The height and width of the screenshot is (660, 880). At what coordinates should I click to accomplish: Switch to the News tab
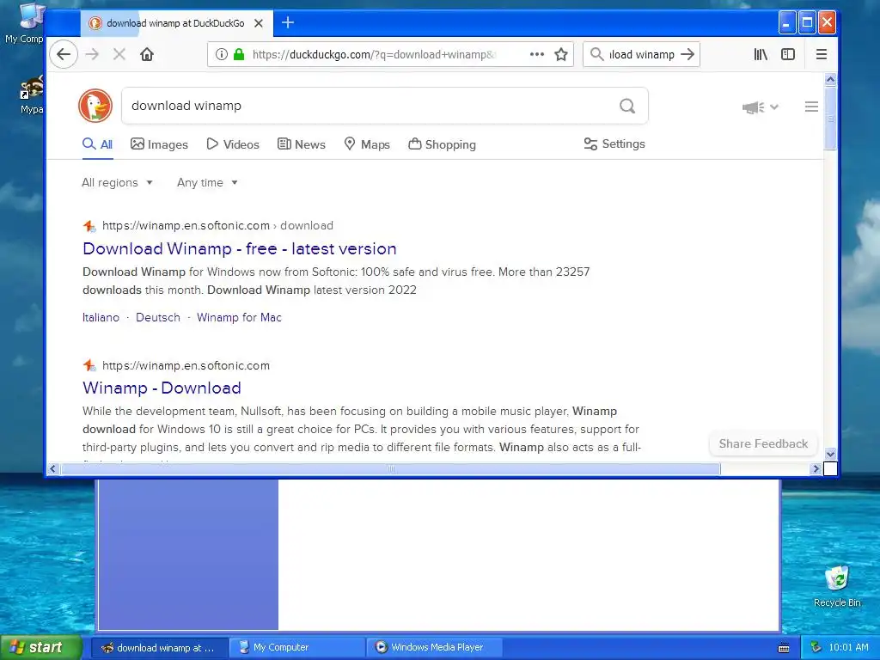point(302,144)
